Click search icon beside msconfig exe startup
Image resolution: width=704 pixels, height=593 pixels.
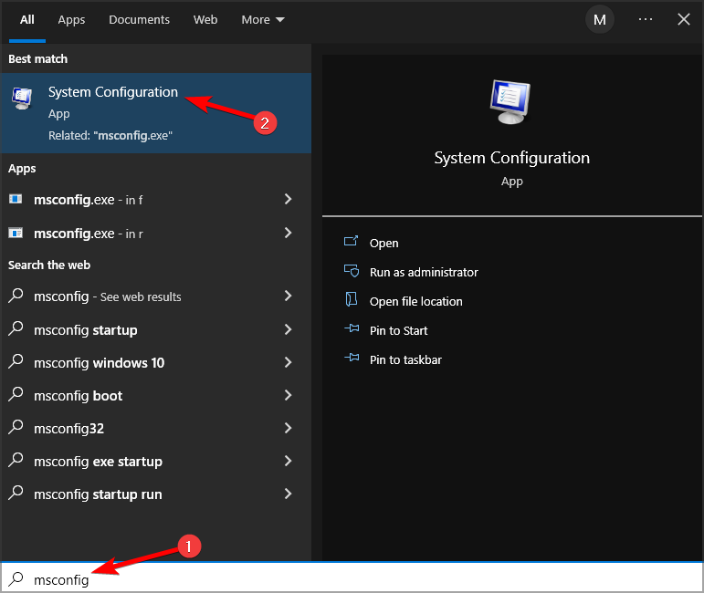click(16, 460)
